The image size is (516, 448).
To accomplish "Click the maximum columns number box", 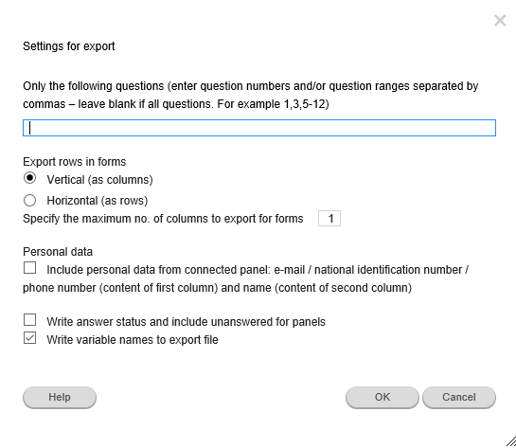I will (329, 218).
